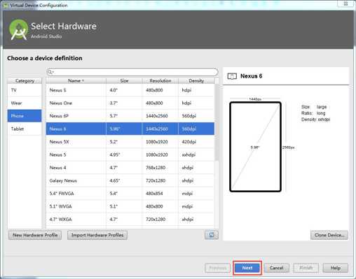Image resolution: width=356 pixels, height=279 pixels.
Task: Click the device list vertical scrollbar
Action: [217, 122]
